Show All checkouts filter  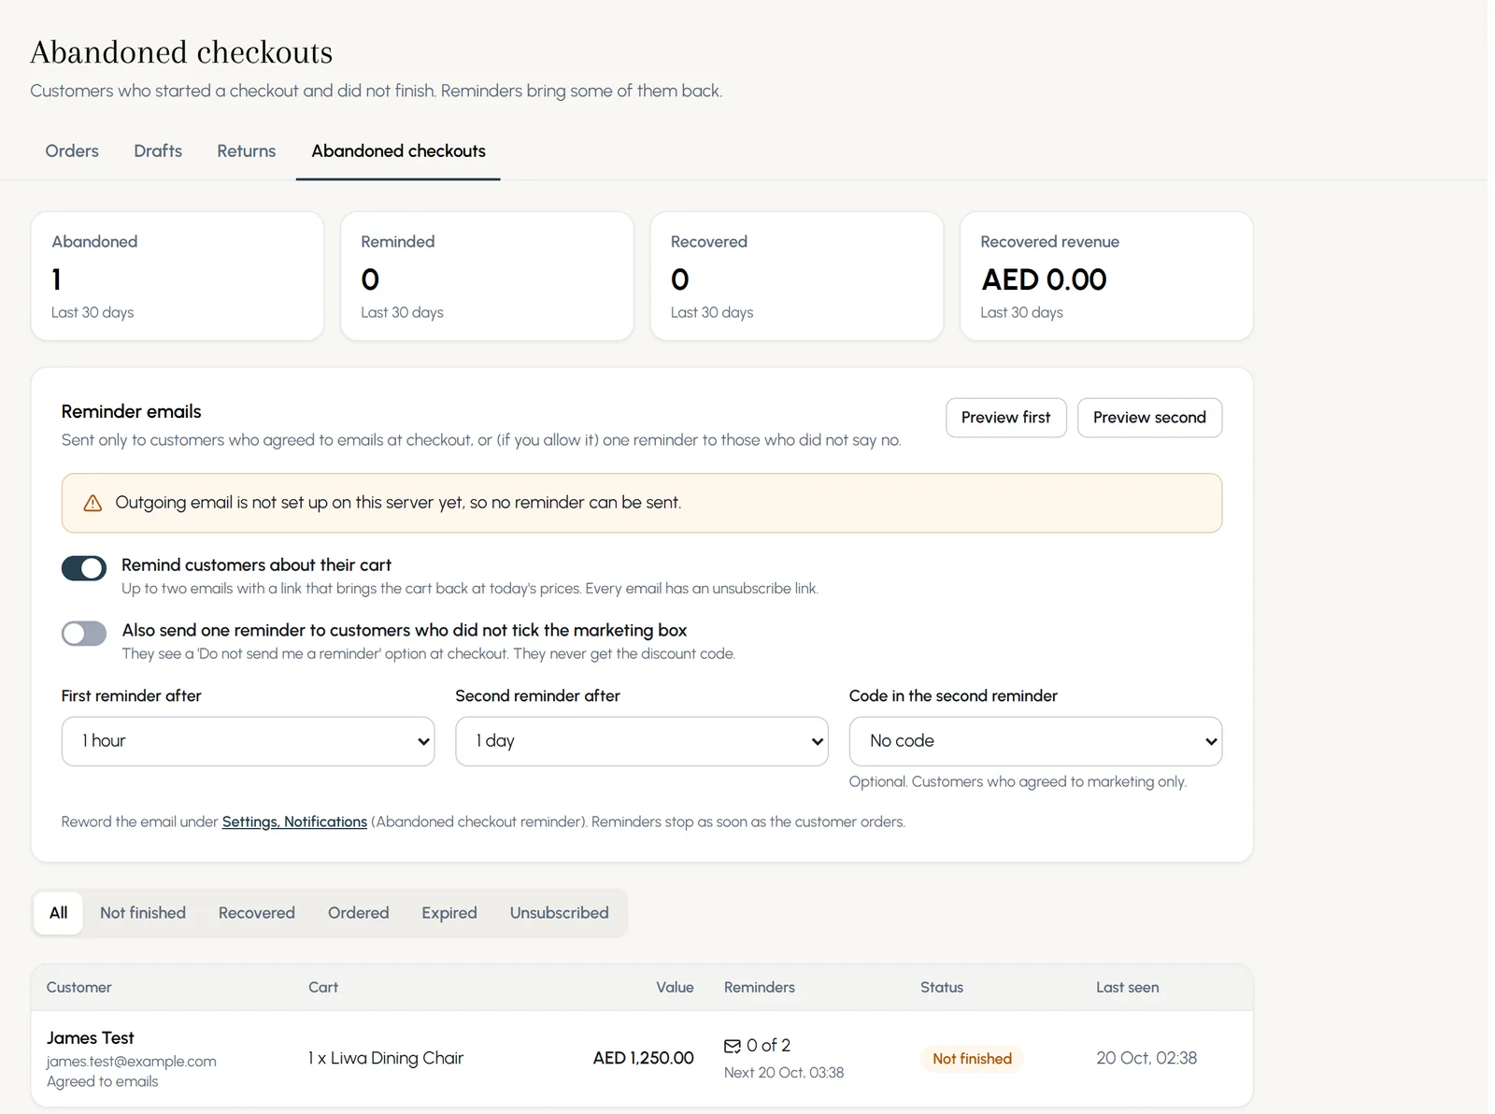tap(58, 913)
